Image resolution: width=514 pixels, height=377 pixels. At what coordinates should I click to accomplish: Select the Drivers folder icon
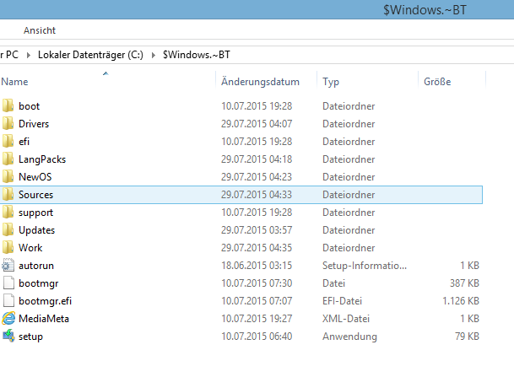coord(8,123)
